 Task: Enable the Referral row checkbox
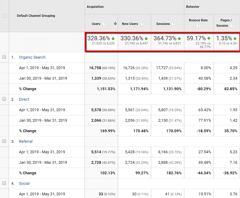[4, 141]
